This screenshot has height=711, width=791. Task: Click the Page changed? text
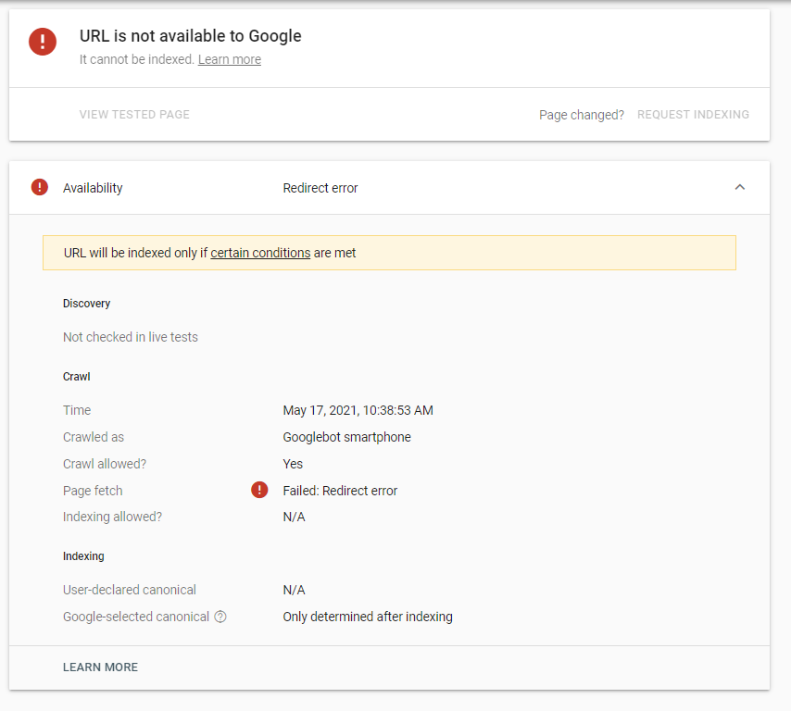[x=582, y=115]
